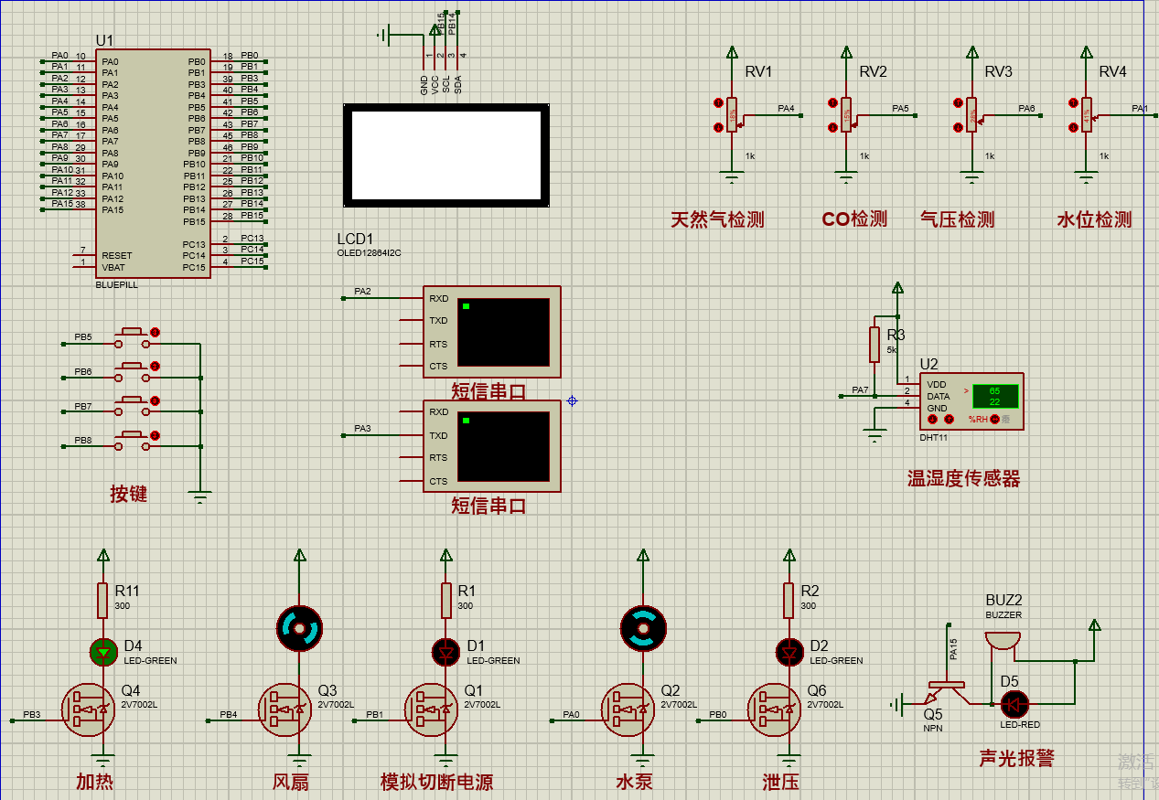
Task: Increase the RV4 potentiometer with its up arrow
Action: (x=1072, y=102)
